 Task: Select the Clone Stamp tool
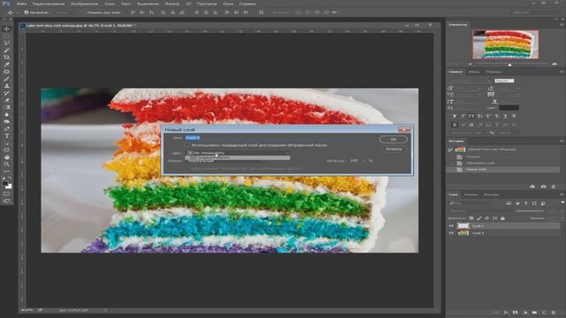coord(6,87)
